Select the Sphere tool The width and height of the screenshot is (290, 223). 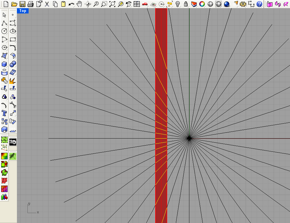pos(13,64)
